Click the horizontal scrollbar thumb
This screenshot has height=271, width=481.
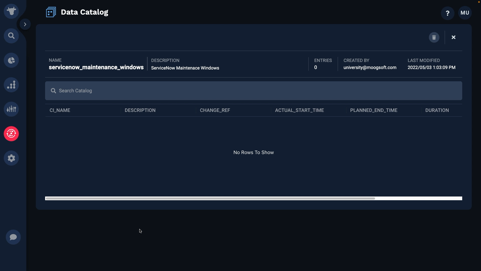(210, 198)
